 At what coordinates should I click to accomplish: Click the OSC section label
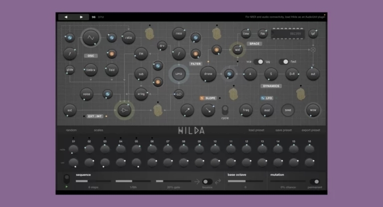[90, 56]
